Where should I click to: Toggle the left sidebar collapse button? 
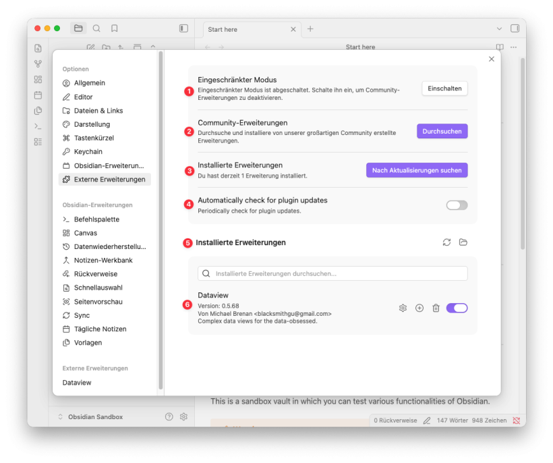tap(183, 28)
